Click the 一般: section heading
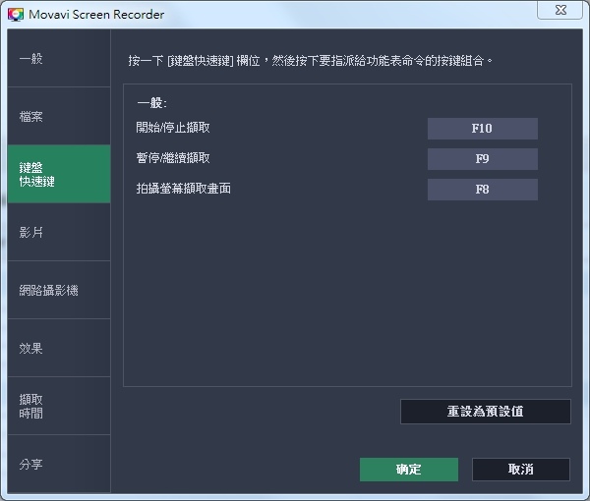Viewport: 590px width, 501px height. pyautogui.click(x=152, y=102)
